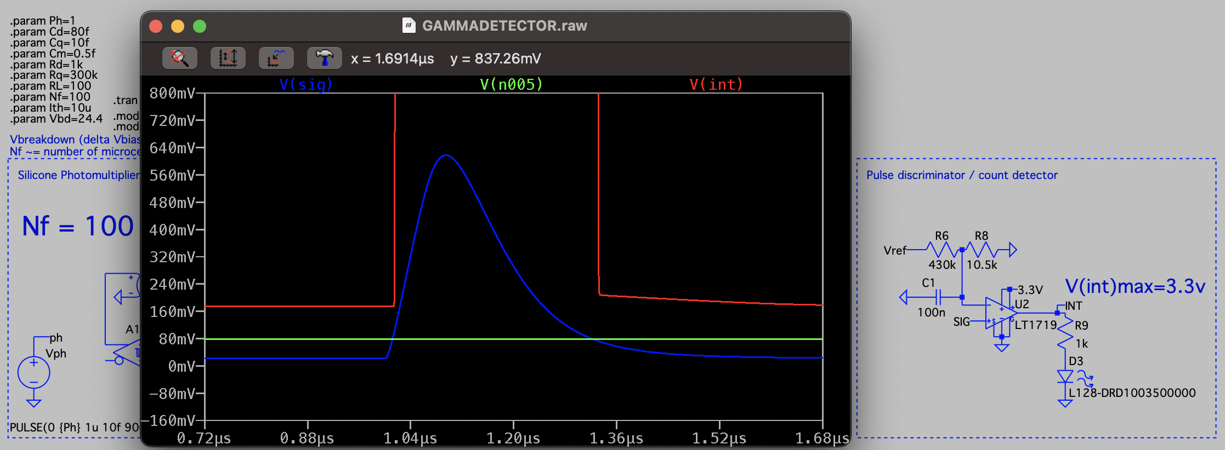This screenshot has width=1225, height=450.
Task: Select resistor R9 in the schematic
Action: (x=1065, y=331)
